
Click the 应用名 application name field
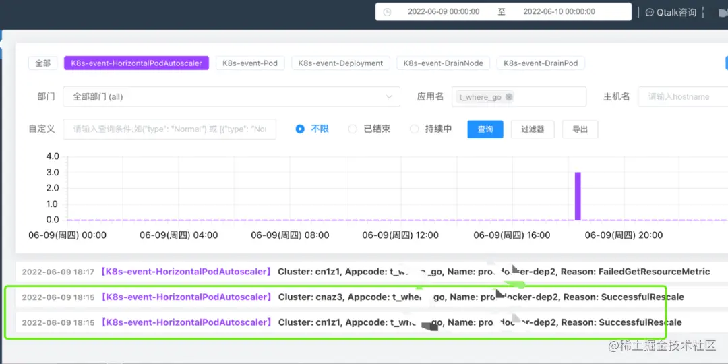[519, 96]
